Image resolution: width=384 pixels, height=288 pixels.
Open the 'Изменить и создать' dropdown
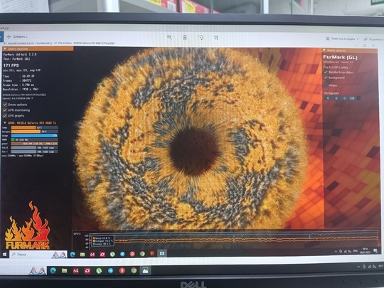coord(342,38)
